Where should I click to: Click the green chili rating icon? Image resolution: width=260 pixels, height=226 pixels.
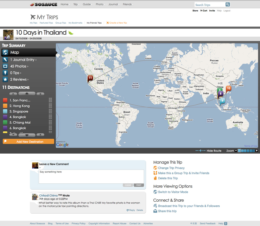tap(71, 33)
